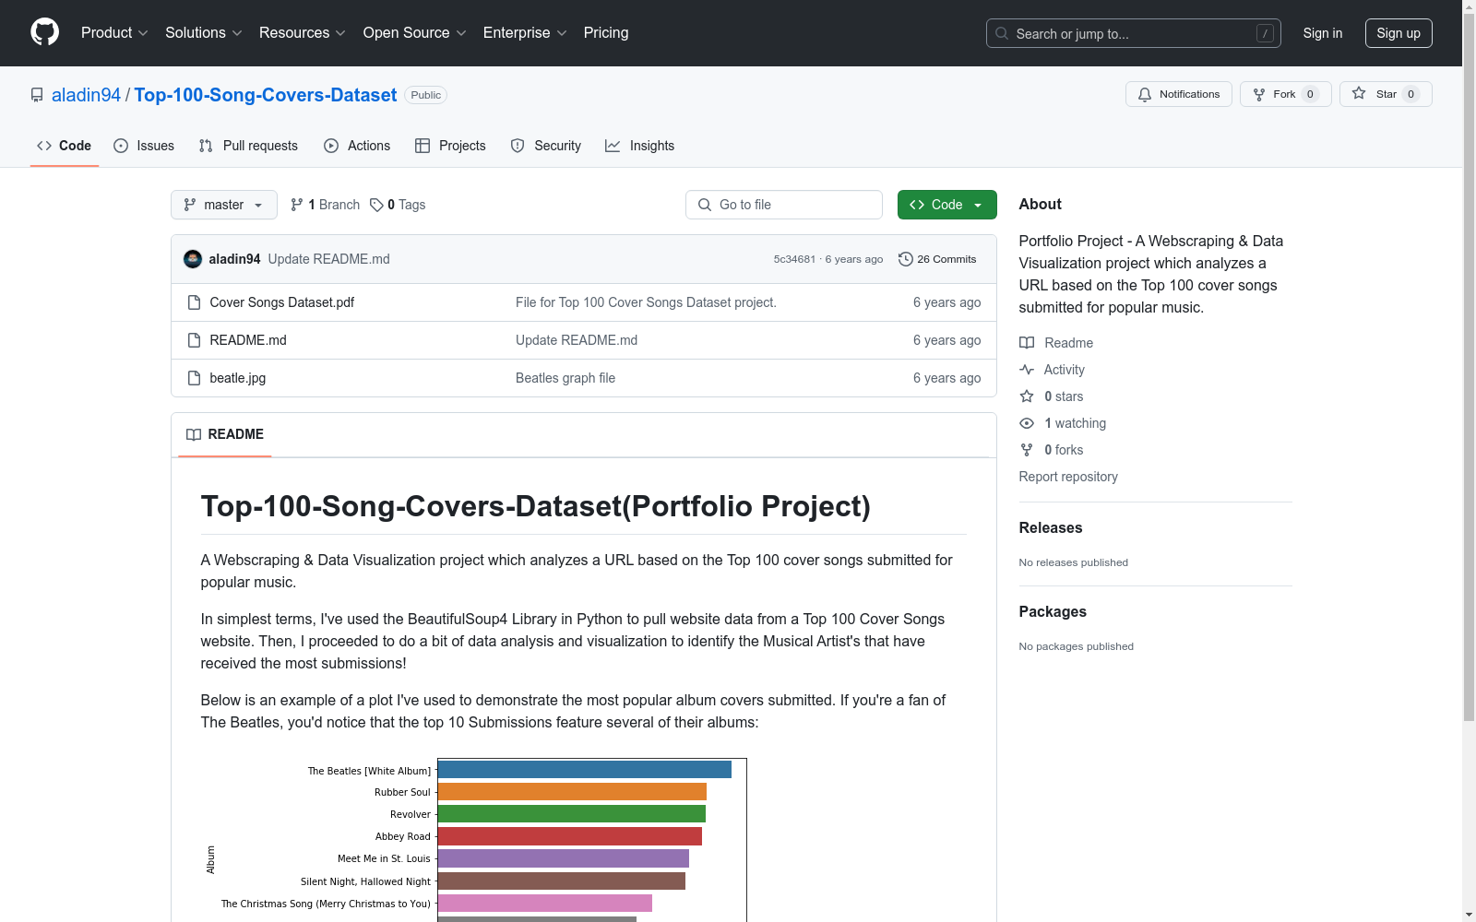Screen dimensions: 1476x922
Task: Open the 1 Branch link
Action: 325,205
